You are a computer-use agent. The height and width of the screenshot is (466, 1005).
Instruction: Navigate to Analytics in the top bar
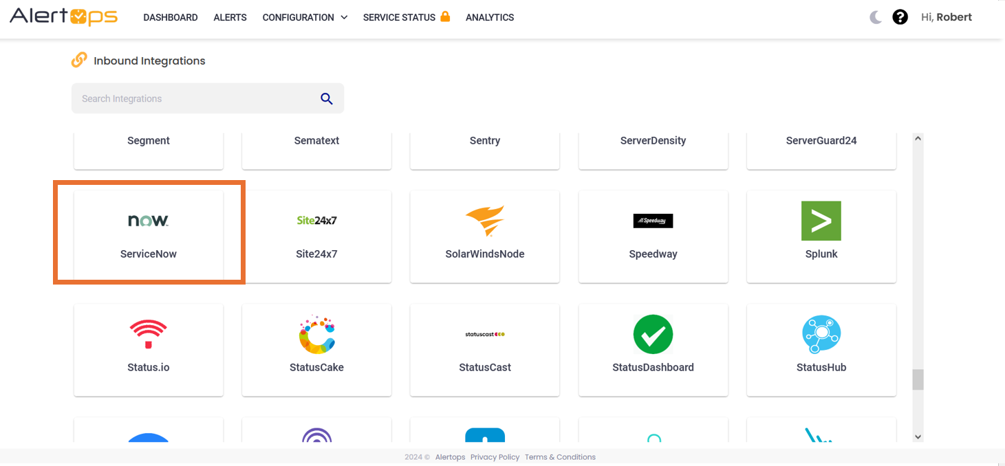tap(490, 17)
